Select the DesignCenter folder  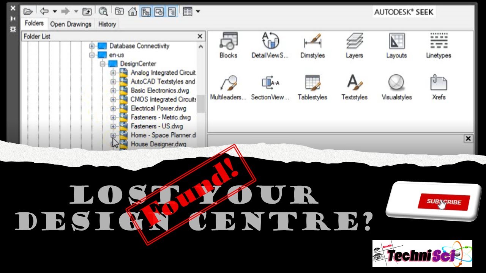click(x=138, y=64)
